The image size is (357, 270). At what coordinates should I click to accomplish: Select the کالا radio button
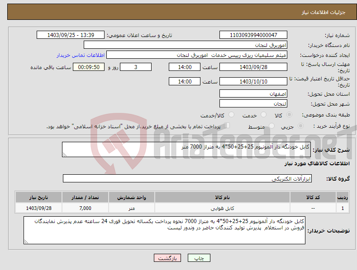(289, 115)
